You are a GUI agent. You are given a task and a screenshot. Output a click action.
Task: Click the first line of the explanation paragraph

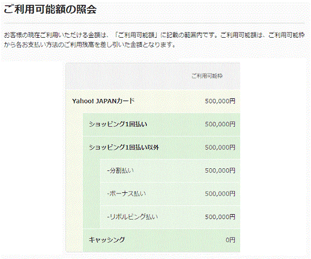154,35
